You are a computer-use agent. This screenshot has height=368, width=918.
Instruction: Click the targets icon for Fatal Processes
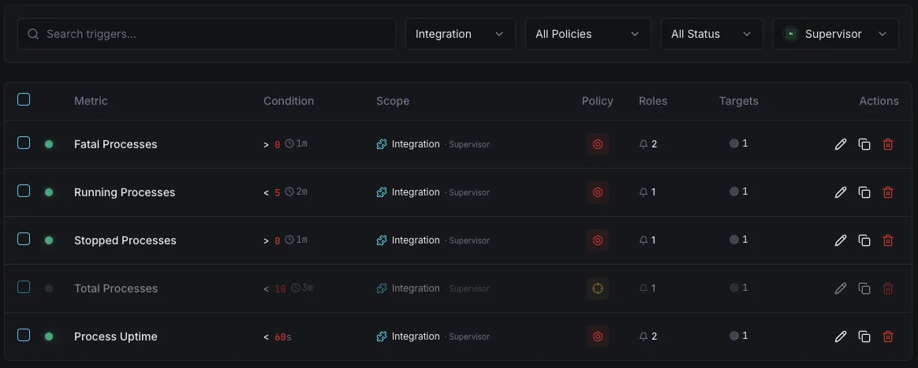pos(734,143)
